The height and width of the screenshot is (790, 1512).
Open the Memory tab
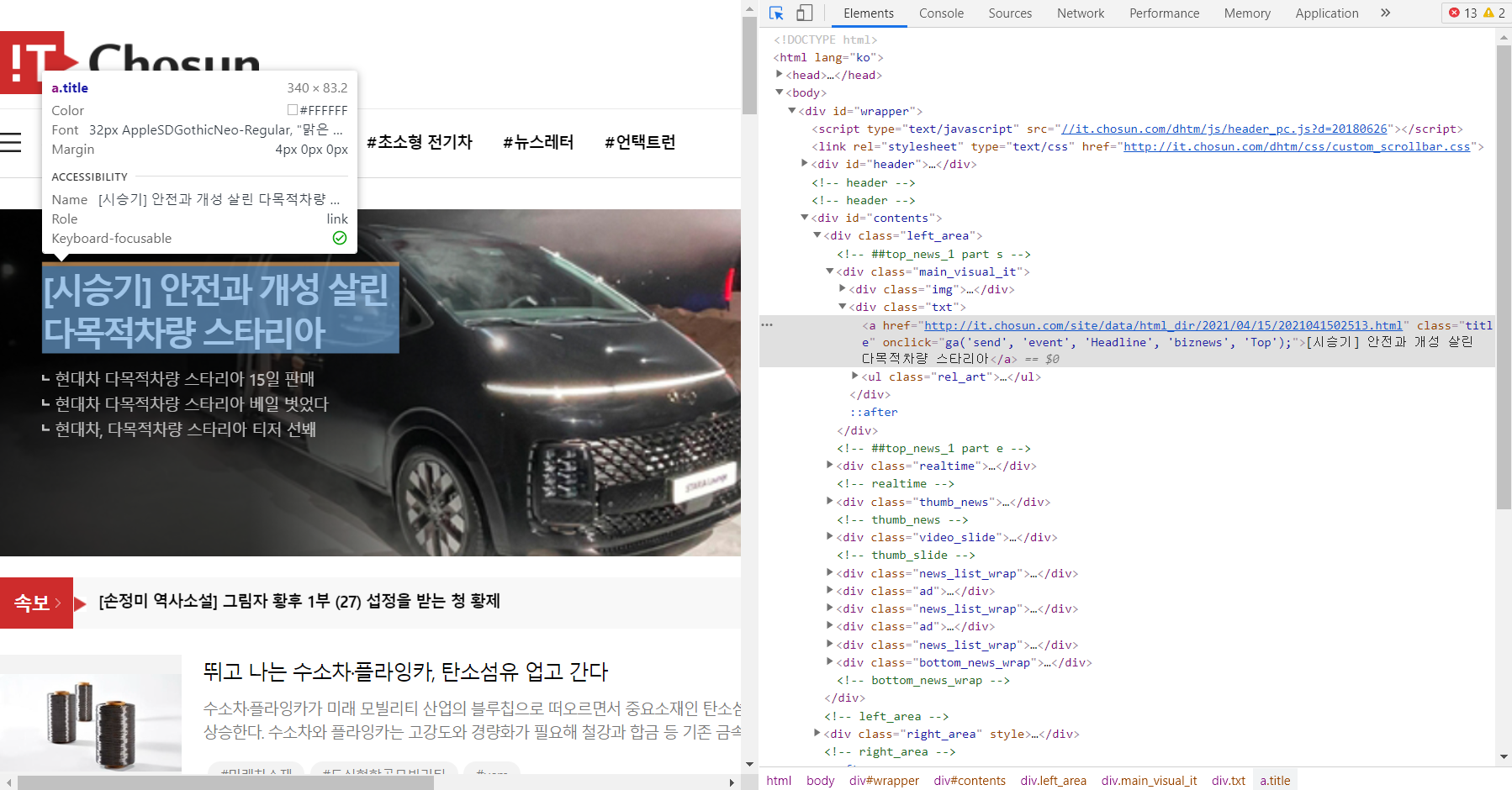[x=1247, y=13]
